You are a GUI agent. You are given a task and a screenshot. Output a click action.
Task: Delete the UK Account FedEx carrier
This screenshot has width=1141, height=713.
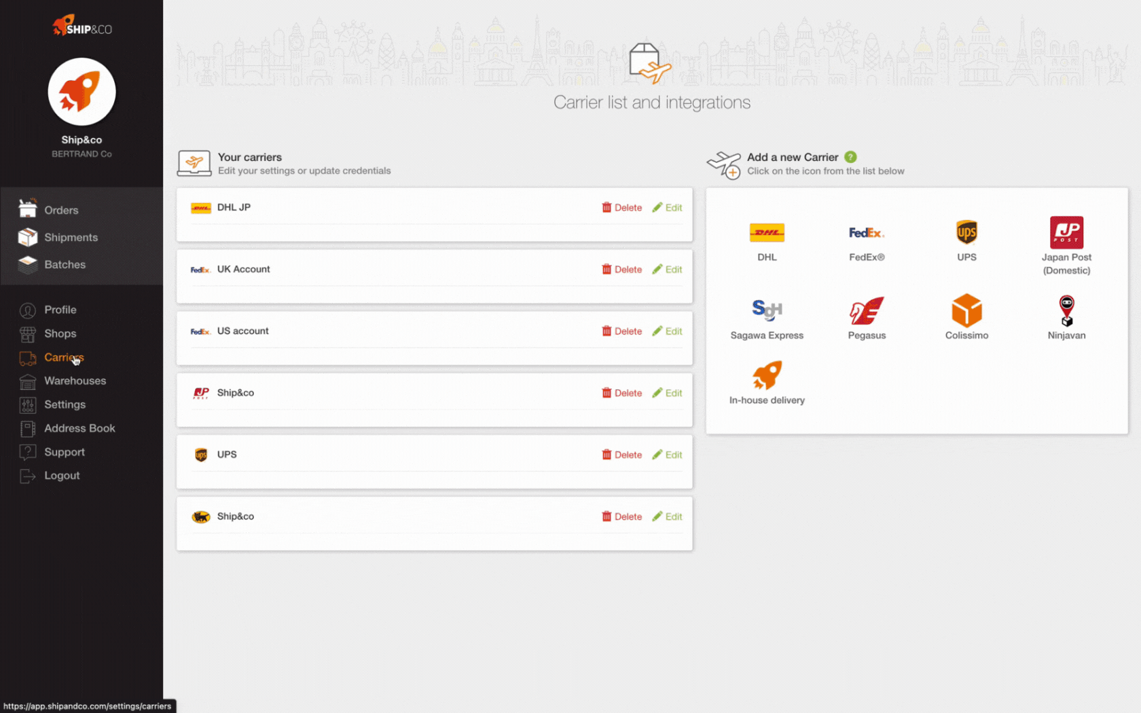coord(621,270)
